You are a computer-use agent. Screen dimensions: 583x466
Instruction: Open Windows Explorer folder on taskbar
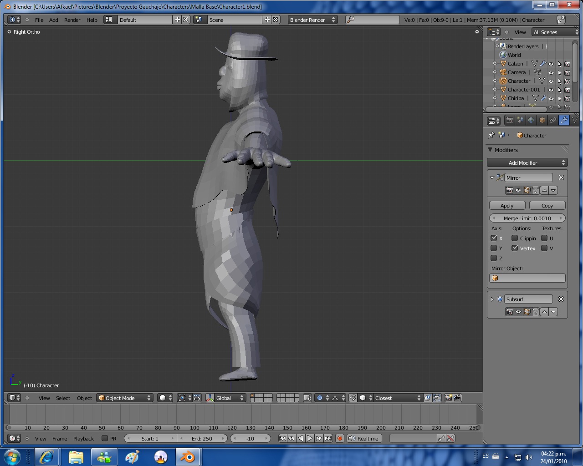(x=76, y=456)
